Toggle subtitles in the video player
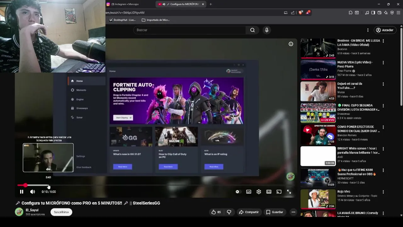 [249, 192]
